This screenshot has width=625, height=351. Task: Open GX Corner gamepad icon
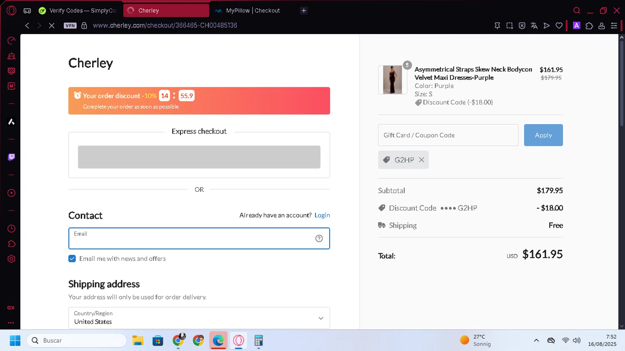pyautogui.click(x=27, y=10)
